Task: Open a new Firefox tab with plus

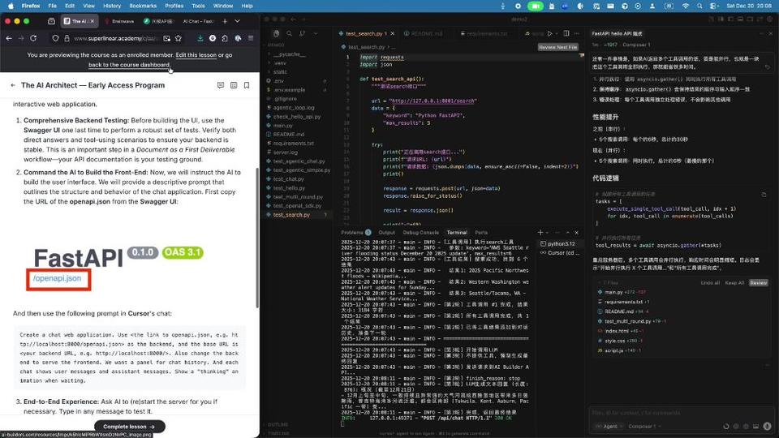Action: coord(225,21)
